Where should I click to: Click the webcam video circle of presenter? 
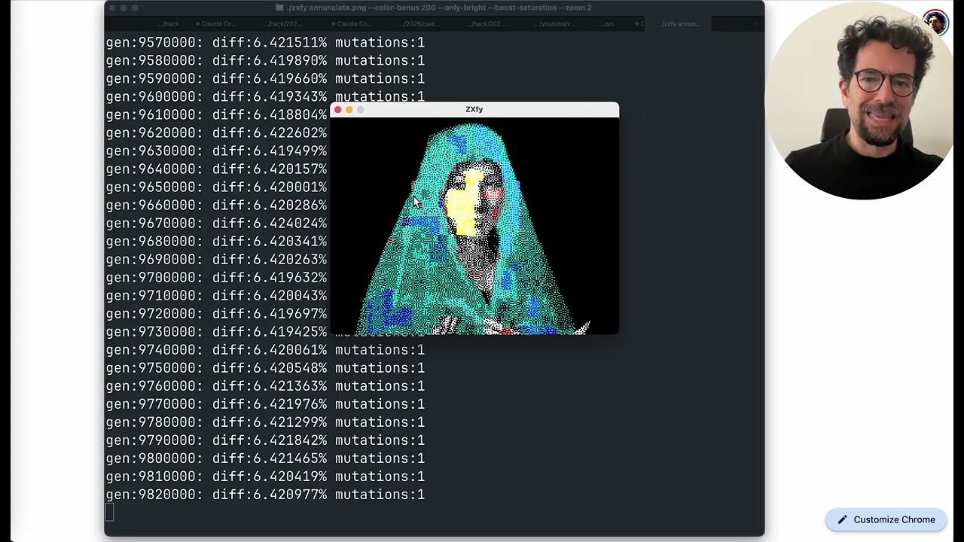pyautogui.click(x=864, y=101)
